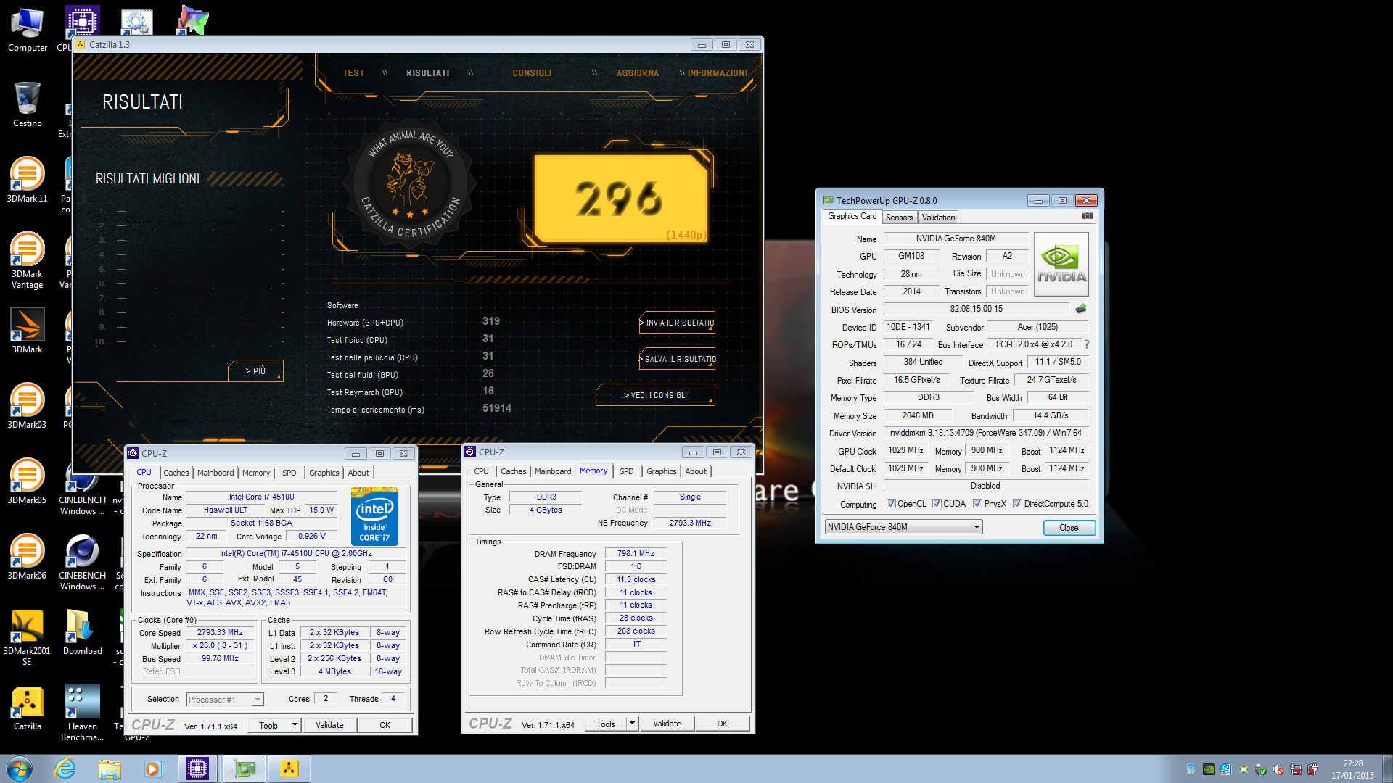Screen dimensions: 1393x783
Task: Click the NVIDIA logo in GPU-Z
Action: (1061, 264)
